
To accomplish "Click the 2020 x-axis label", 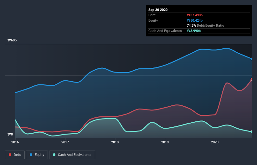I will click(x=215, y=142).
